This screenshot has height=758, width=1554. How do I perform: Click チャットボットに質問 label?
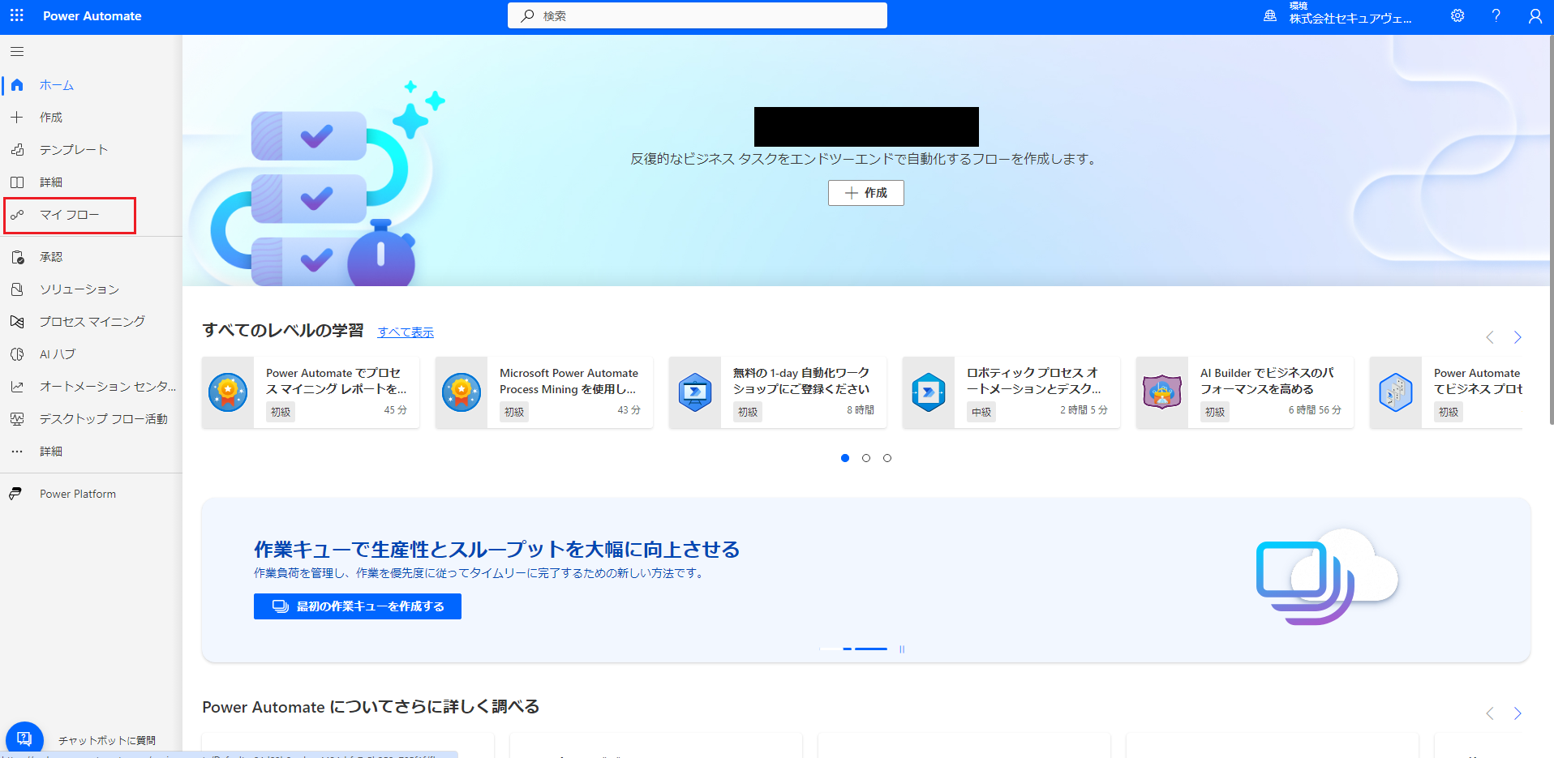tap(107, 740)
